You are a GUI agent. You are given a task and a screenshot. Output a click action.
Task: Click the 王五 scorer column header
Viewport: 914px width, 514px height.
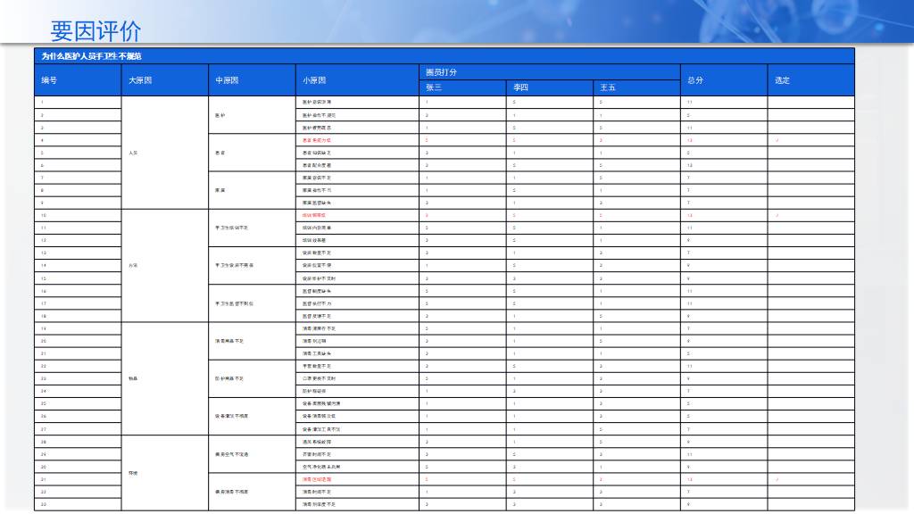pyautogui.click(x=608, y=87)
